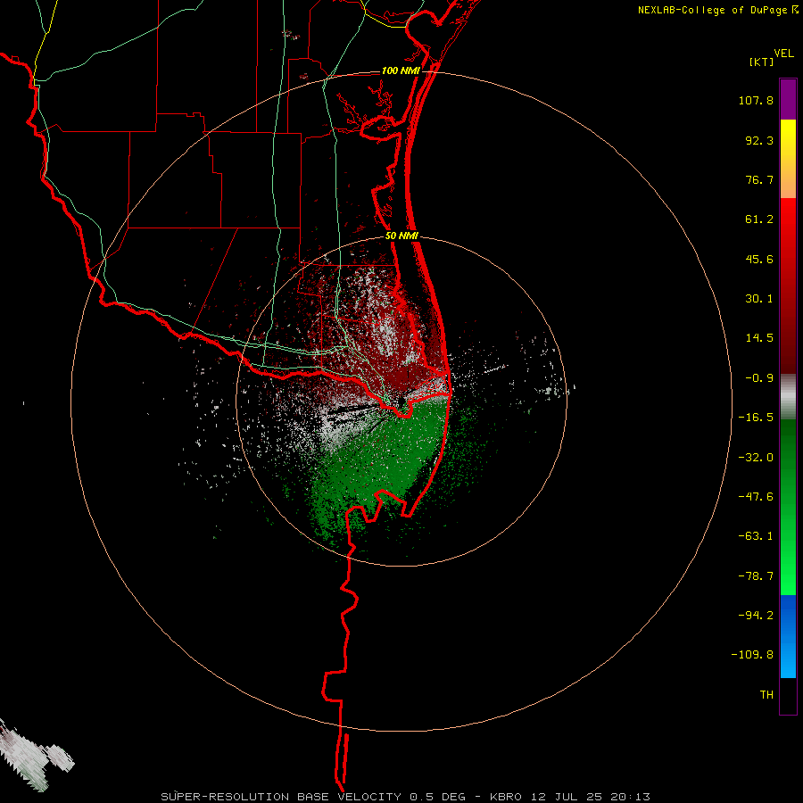Click the 92.3 velocity legend value
The height and width of the screenshot is (803, 803).
759,140
